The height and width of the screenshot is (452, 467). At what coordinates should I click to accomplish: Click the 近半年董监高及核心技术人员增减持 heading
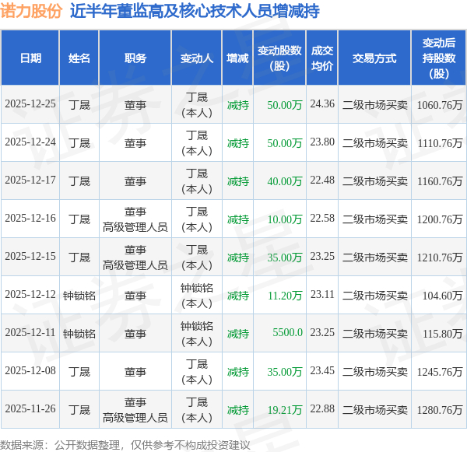tap(195, 11)
